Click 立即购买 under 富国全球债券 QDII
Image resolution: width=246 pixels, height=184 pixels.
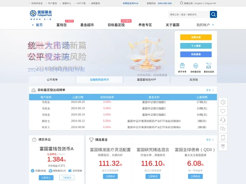[195, 177]
